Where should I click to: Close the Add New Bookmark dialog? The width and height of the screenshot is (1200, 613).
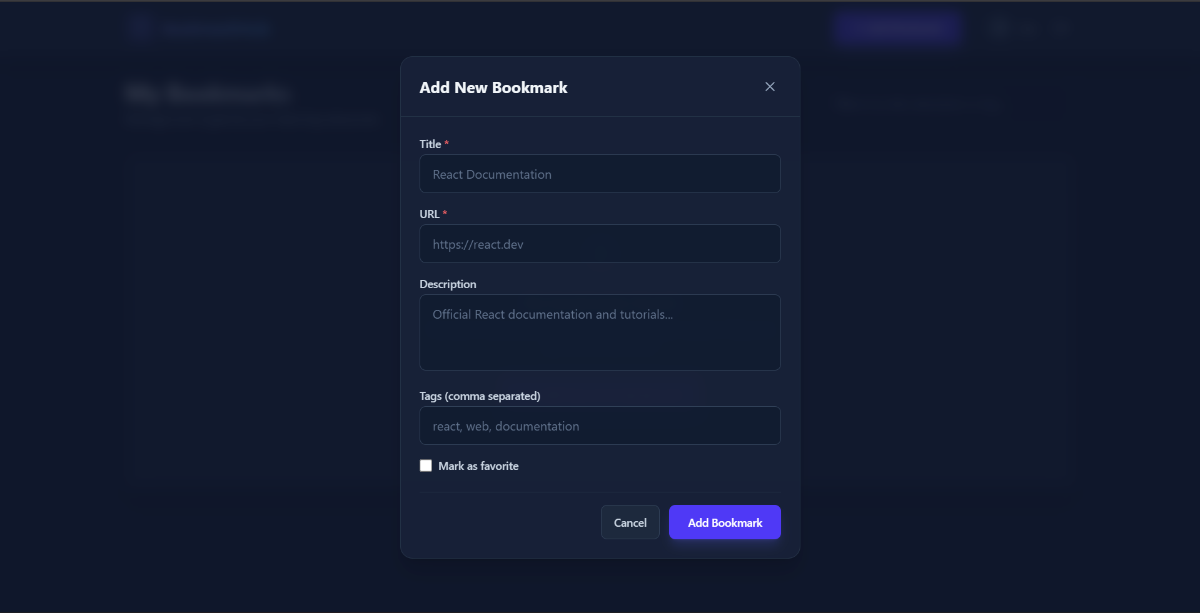coord(770,87)
